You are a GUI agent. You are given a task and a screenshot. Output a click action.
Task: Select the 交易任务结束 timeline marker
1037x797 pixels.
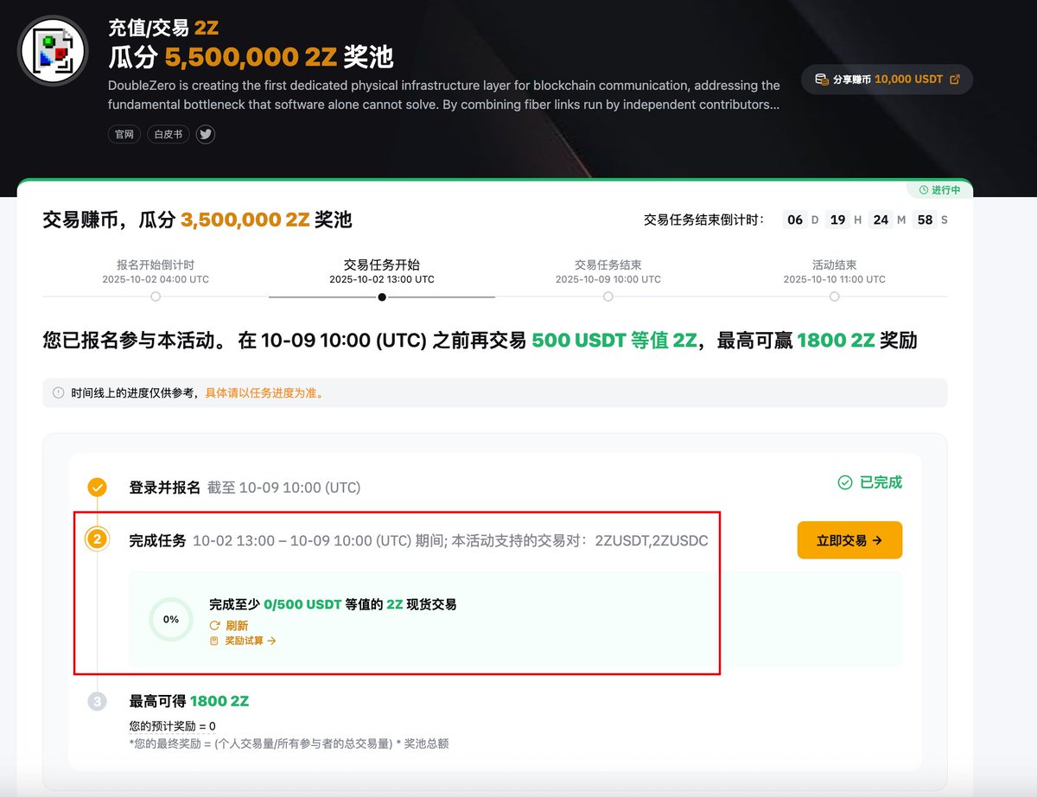(x=608, y=296)
